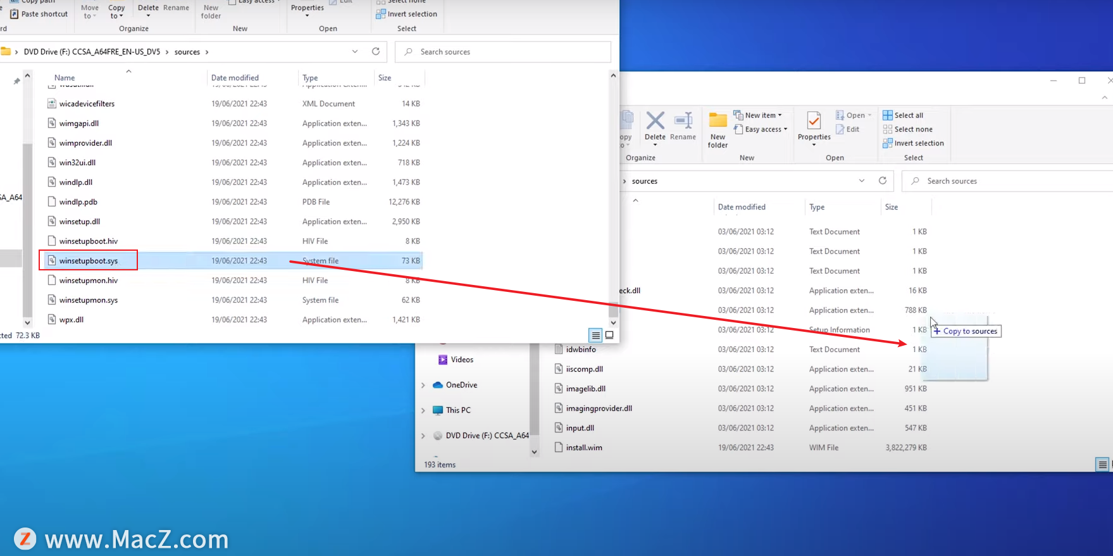1113x556 pixels.
Task: Switch front window to large icons view
Action: click(x=609, y=335)
